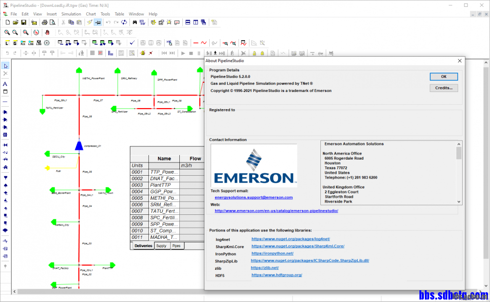
Task: Select table row 0001 TTP_Powe...
Action: [x=167, y=172]
